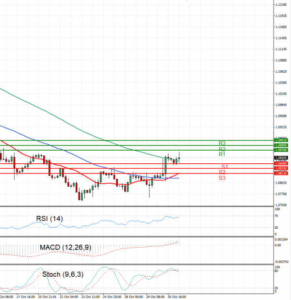Click the MACD (12,26,9) indicator label

pos(65,247)
